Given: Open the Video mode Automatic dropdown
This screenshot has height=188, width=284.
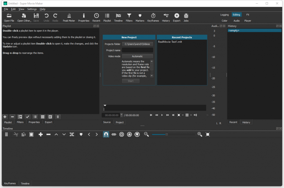Looking at the screenshot, I should coord(137,56).
